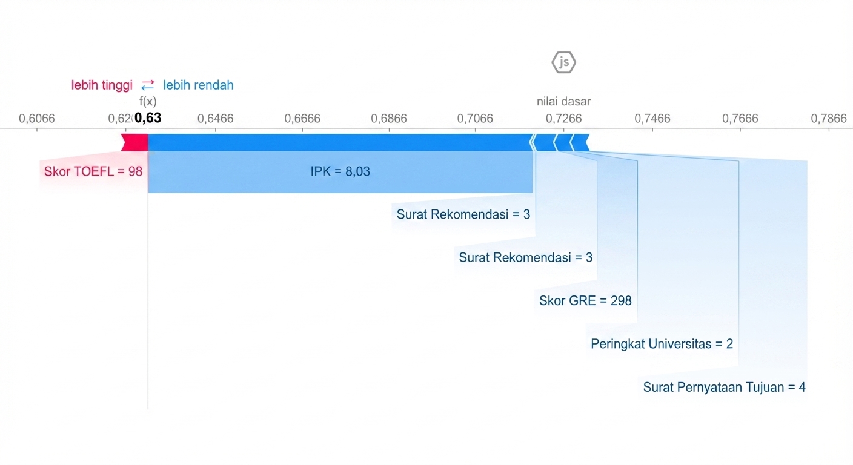Click axis tick value 0,7066
The height and width of the screenshot is (465, 853).
476,119
